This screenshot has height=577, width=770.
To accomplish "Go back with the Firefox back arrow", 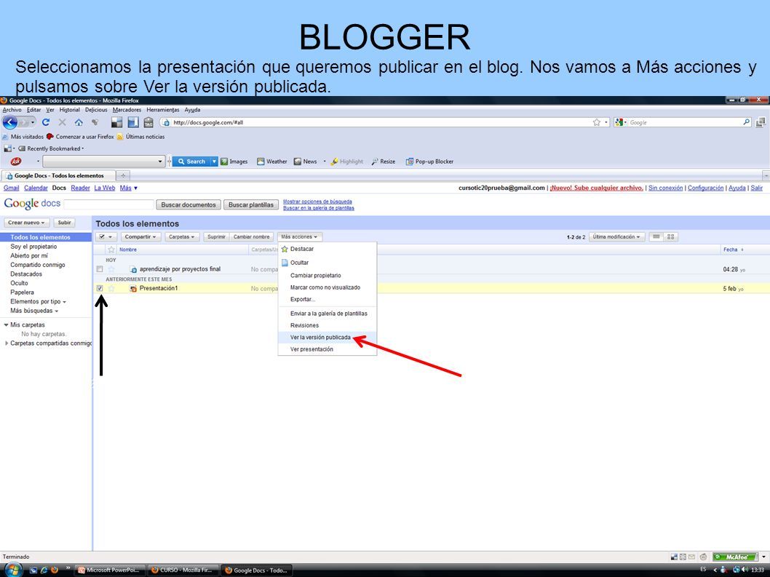I will 10,122.
